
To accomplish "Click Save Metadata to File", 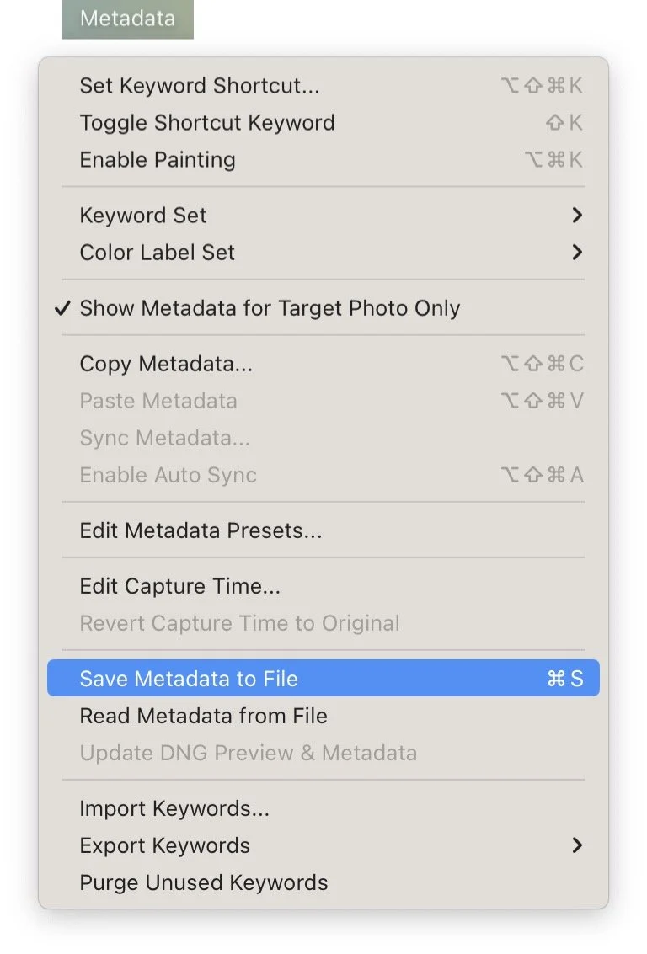I will 189,679.
